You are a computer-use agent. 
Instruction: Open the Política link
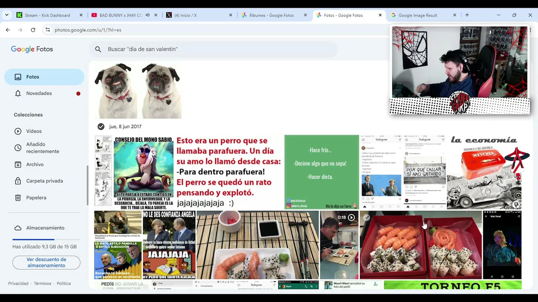click(64, 284)
